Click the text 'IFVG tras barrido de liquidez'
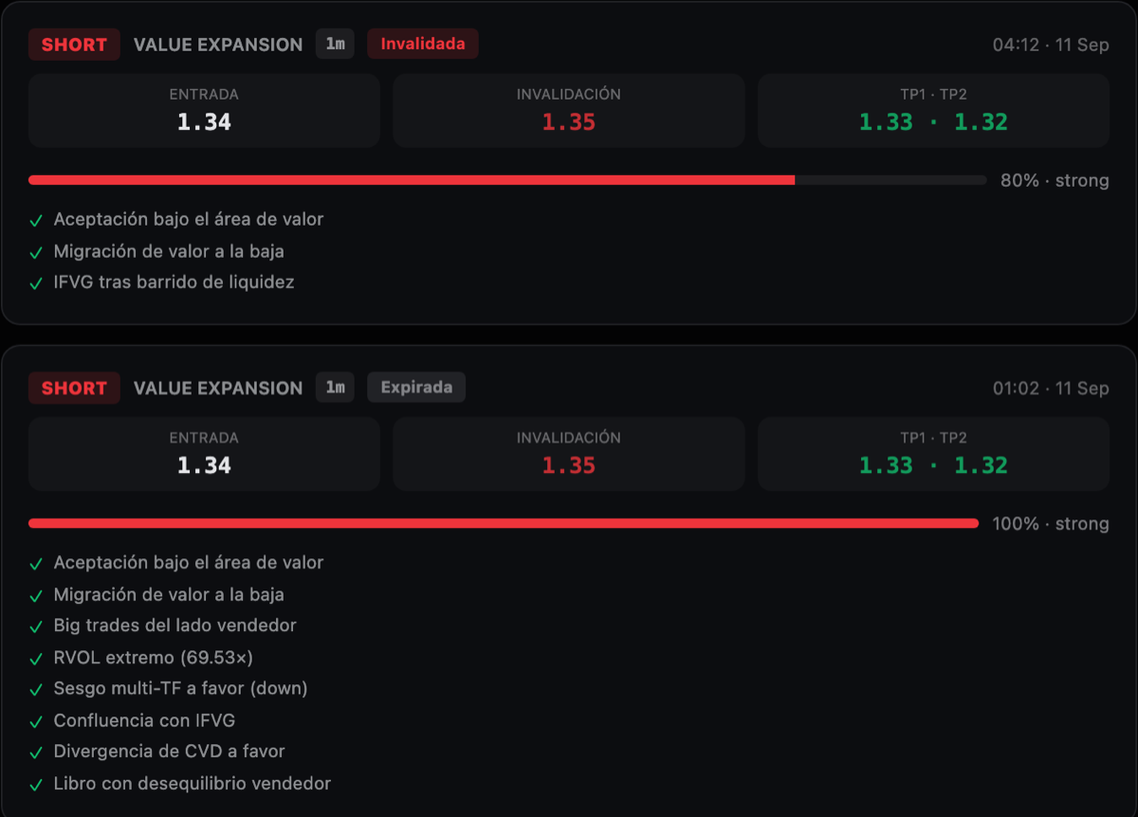Viewport: 1138px width, 817px height. (174, 281)
